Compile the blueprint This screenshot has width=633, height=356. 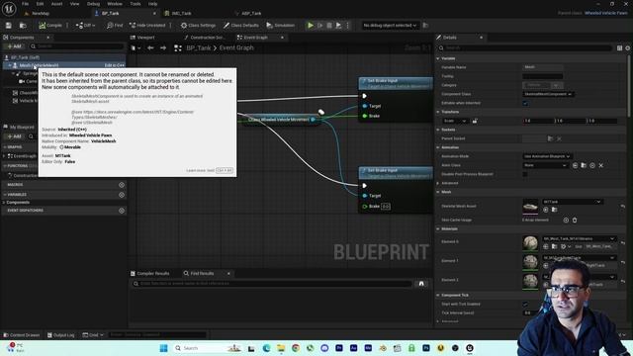point(50,26)
